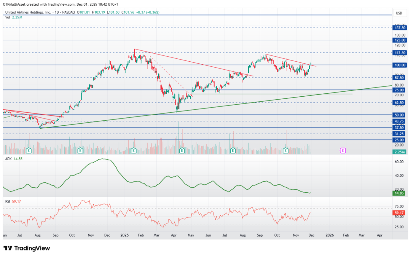Click the 2026 label on the time axis
Screen dimensions: 411x257
pos(329,235)
